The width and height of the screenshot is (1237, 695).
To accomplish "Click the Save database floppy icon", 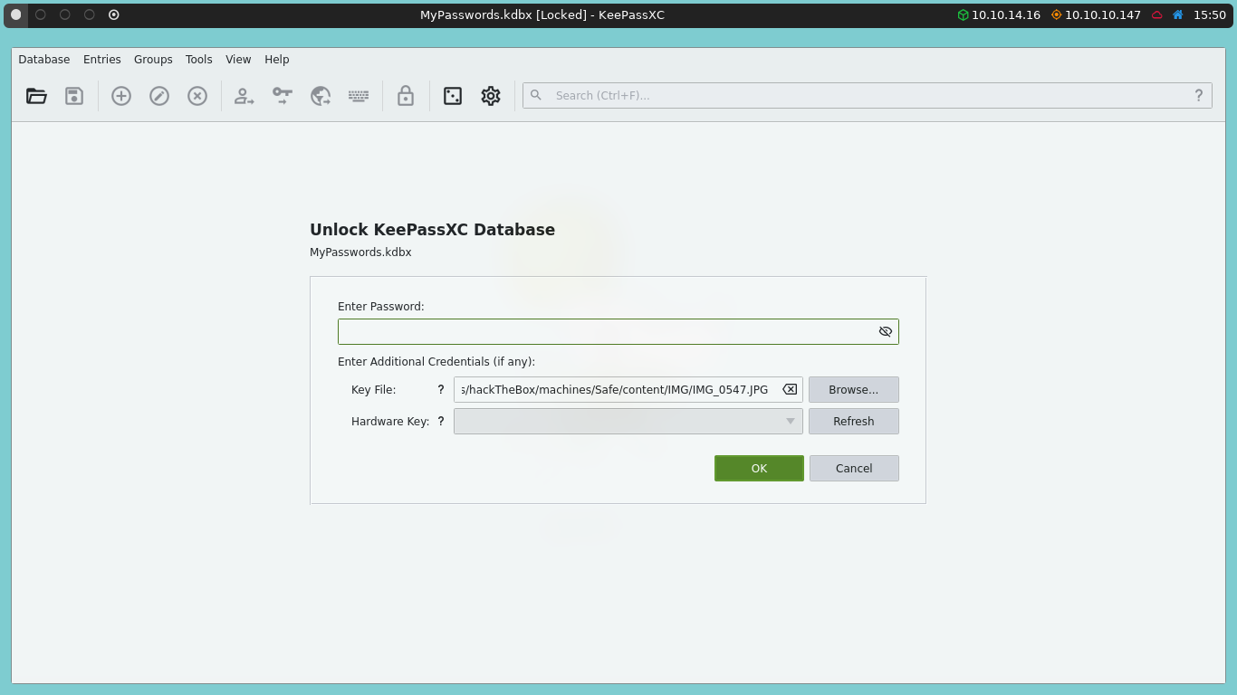I will [x=74, y=95].
